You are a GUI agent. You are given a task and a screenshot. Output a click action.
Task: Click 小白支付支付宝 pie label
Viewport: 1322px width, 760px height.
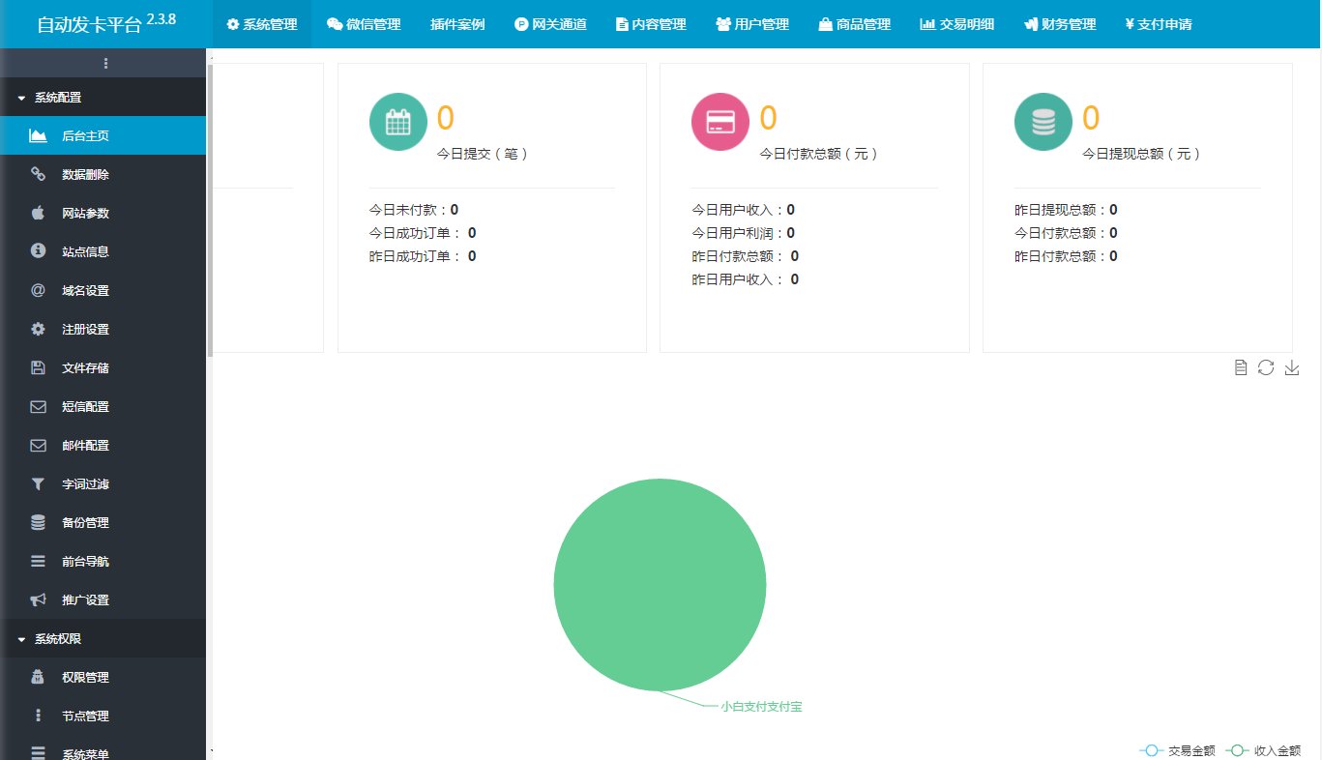(x=761, y=707)
